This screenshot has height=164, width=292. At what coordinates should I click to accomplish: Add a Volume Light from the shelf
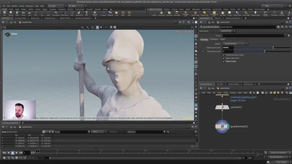(195, 13)
